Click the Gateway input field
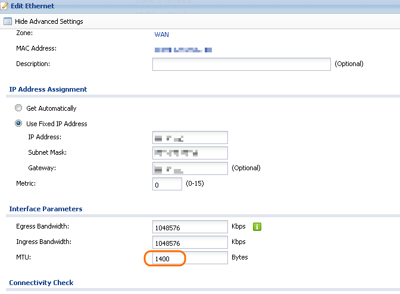 click(x=190, y=168)
